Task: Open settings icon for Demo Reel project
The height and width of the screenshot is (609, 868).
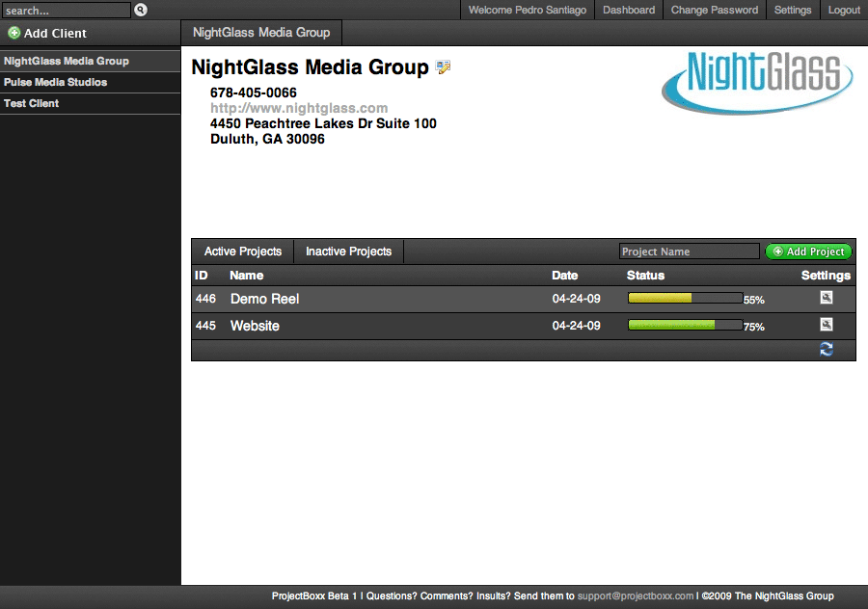Action: pyautogui.click(x=826, y=298)
